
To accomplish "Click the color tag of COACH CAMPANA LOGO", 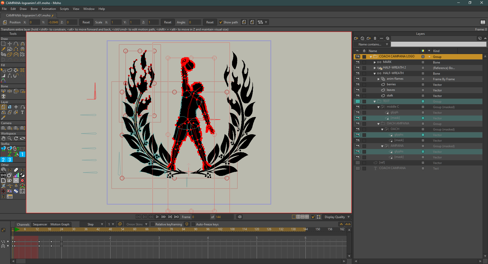I will click(x=423, y=57).
